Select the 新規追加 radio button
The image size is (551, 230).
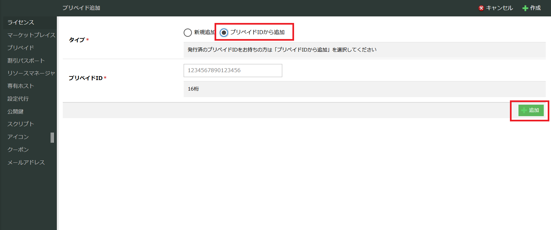tap(188, 32)
